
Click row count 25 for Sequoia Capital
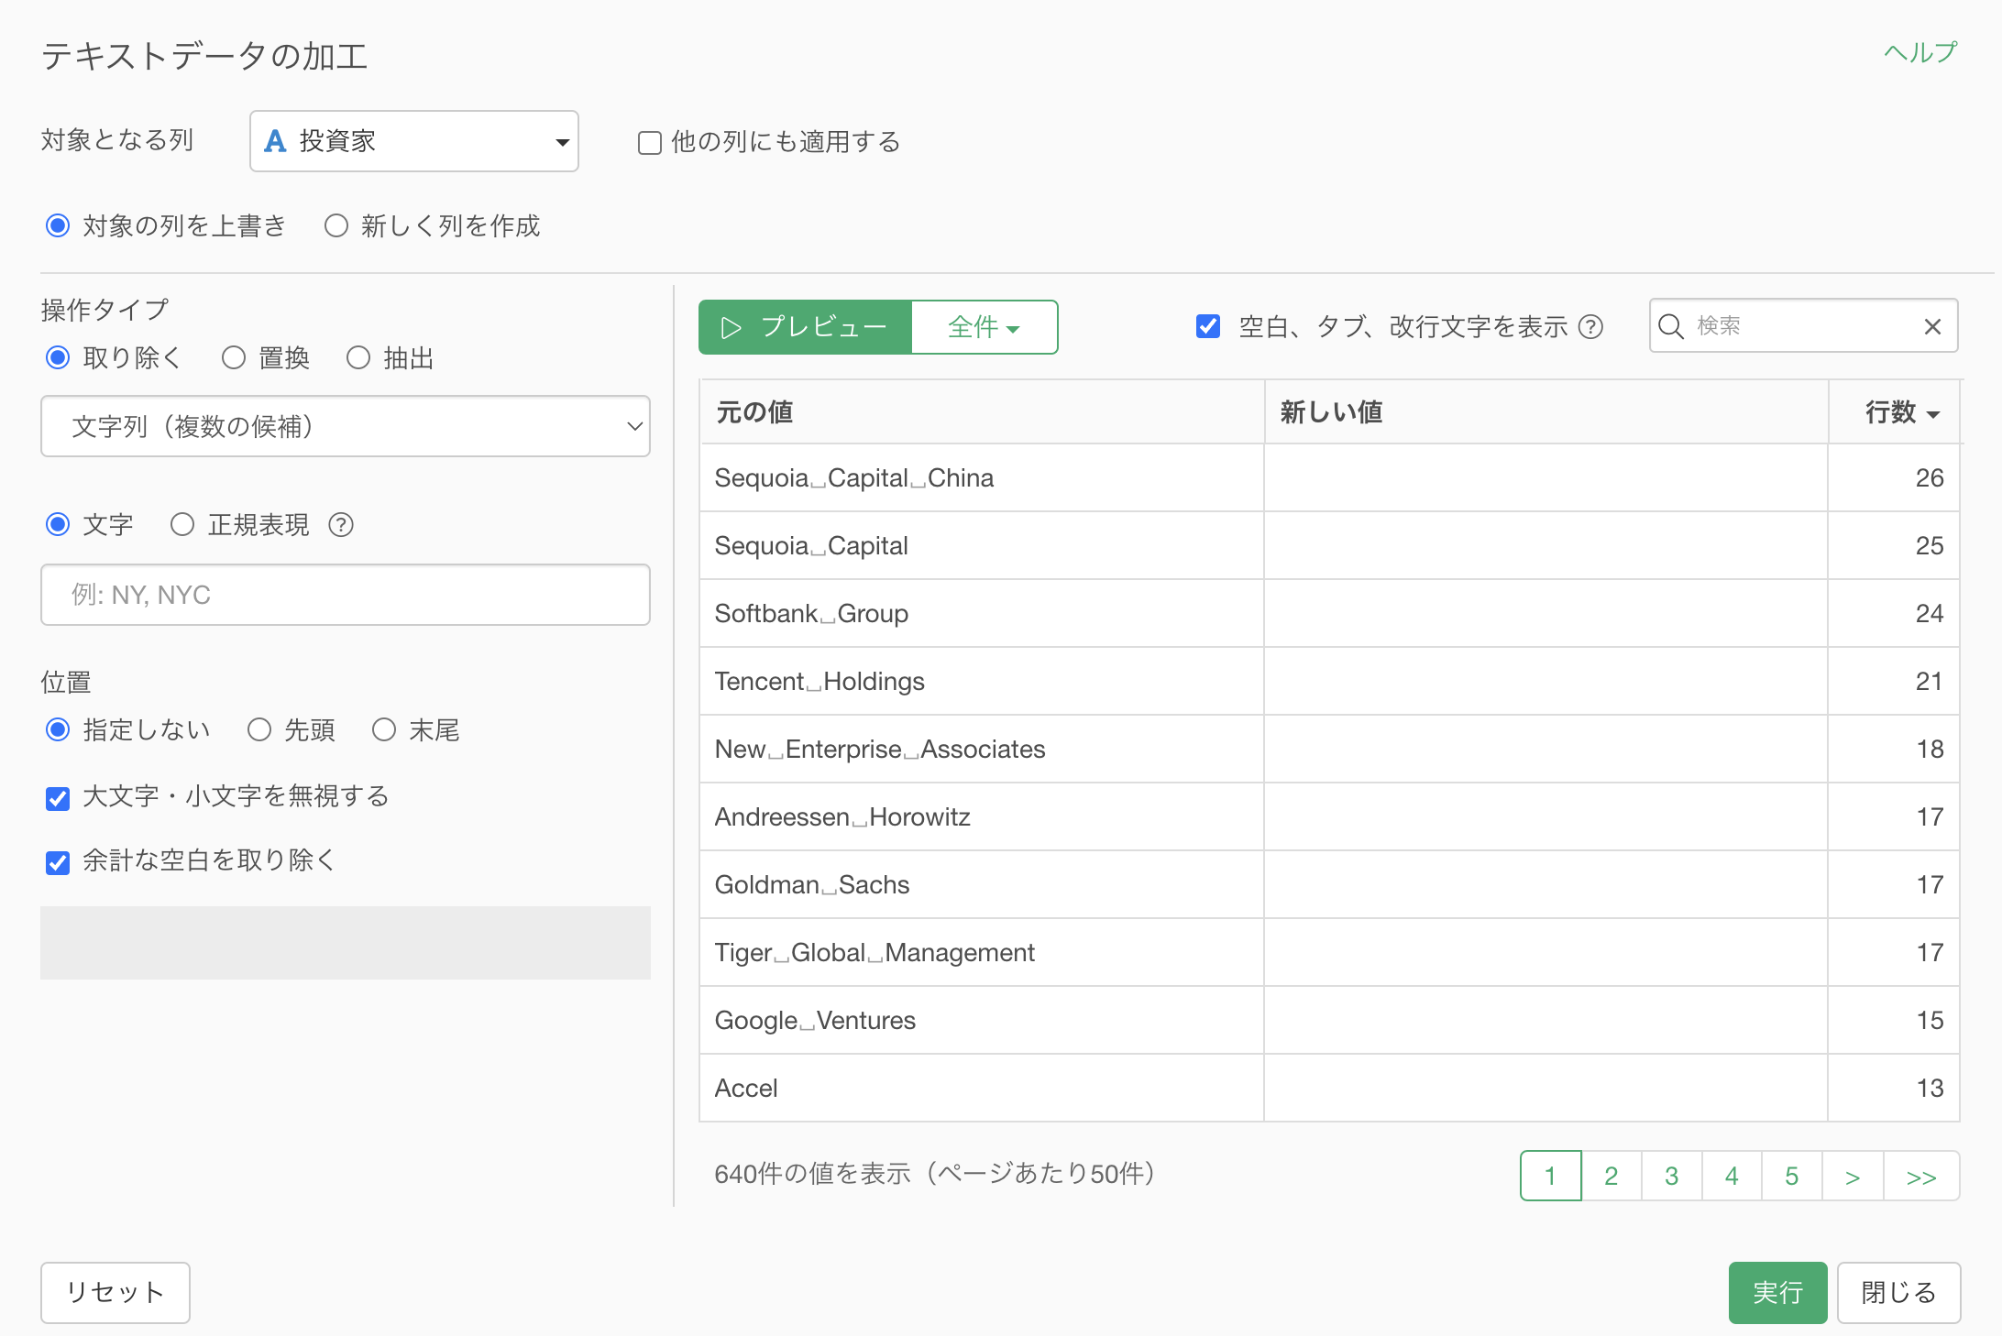tap(1930, 546)
